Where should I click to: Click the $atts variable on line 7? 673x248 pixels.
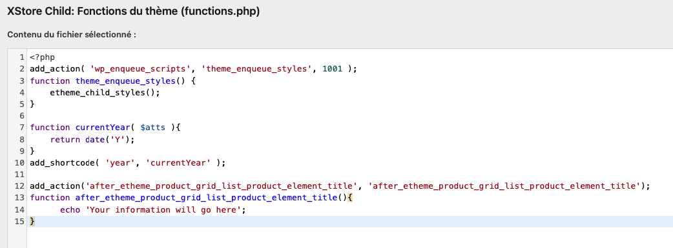(x=153, y=128)
